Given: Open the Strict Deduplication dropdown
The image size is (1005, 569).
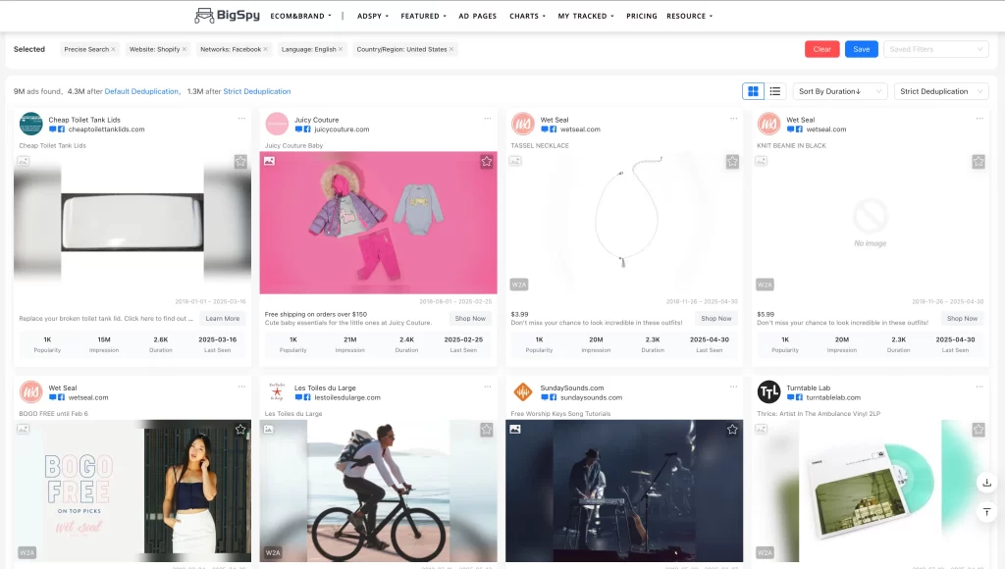Looking at the screenshot, I should click(x=941, y=91).
